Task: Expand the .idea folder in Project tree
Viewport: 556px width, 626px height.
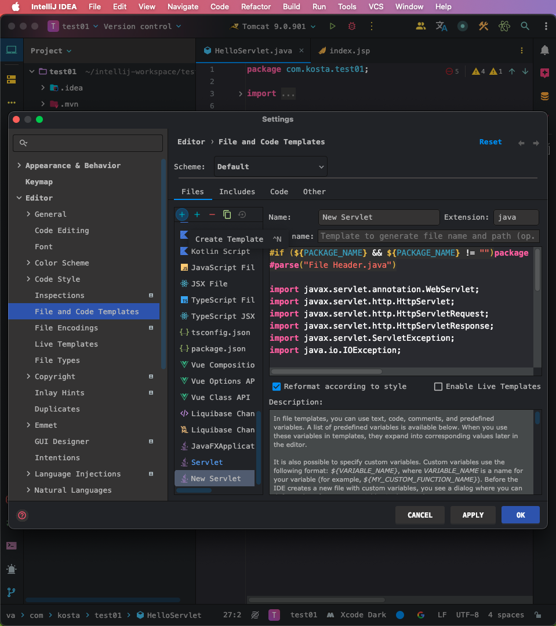Action: tap(43, 88)
